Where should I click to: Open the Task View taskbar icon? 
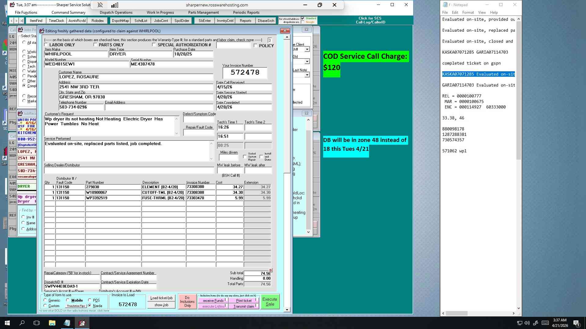click(x=37, y=323)
